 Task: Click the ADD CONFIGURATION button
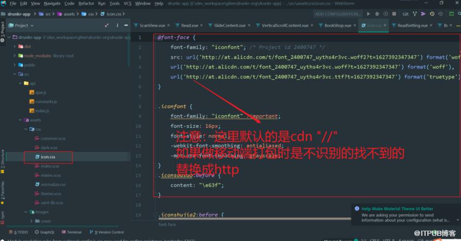(x=338, y=14)
